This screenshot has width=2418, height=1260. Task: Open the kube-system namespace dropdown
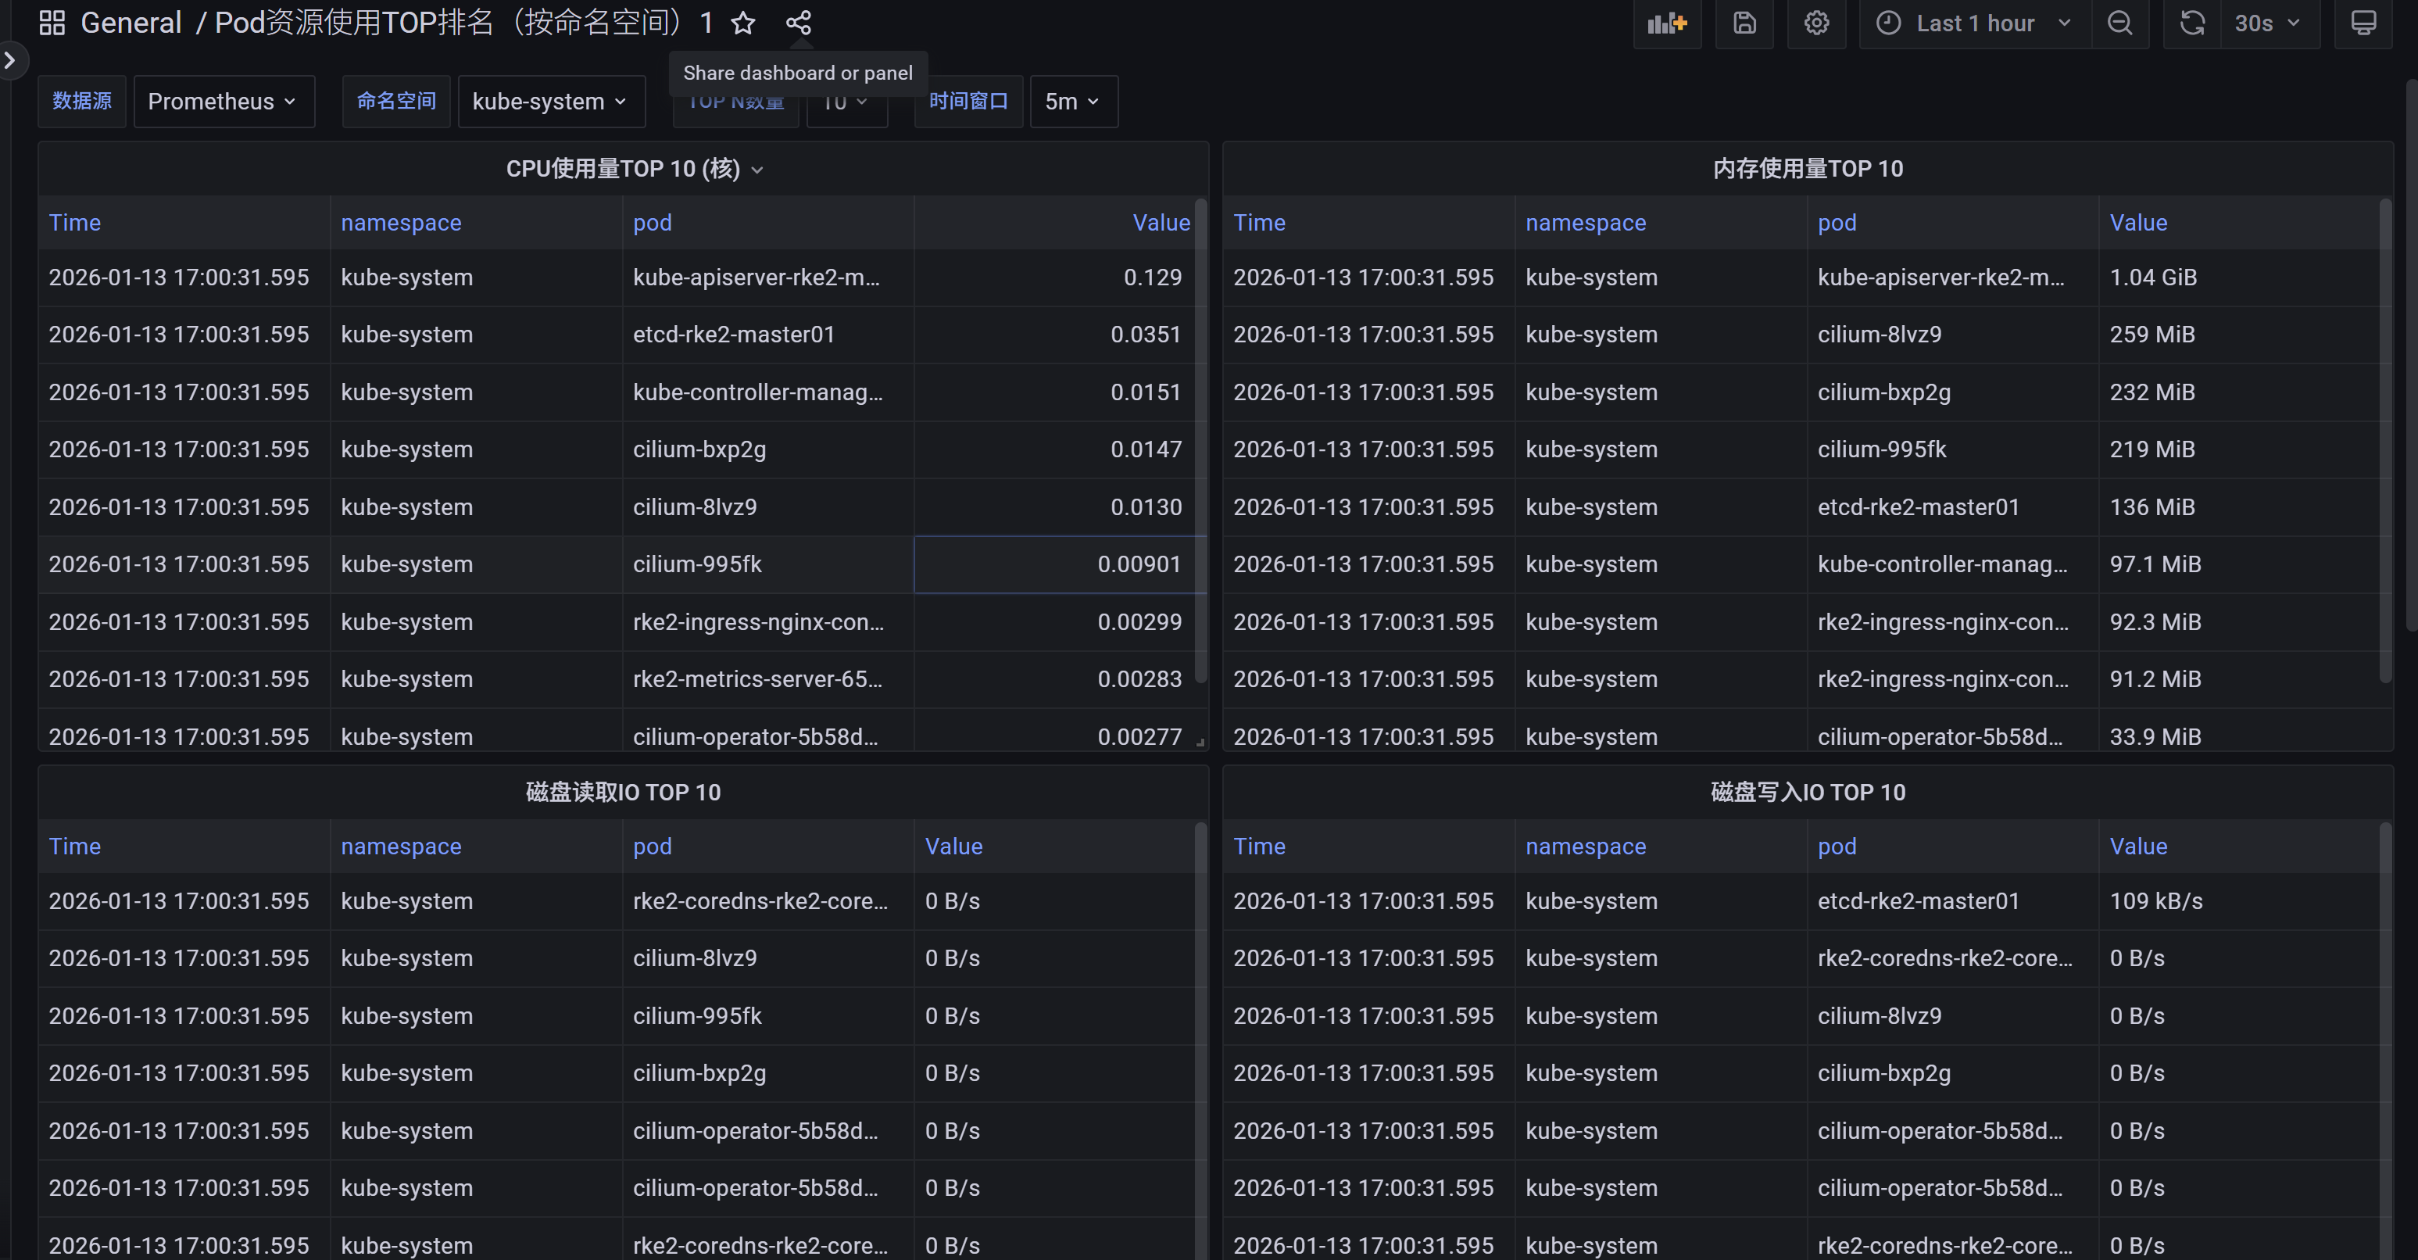[x=550, y=102]
